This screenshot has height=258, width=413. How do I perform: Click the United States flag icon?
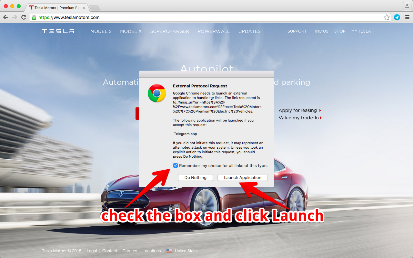(169, 251)
